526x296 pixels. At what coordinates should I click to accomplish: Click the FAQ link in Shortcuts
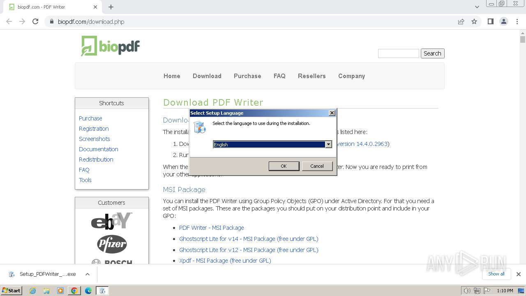(84, 170)
